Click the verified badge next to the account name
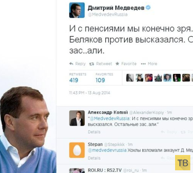193x173 pixels. pos(148,8)
